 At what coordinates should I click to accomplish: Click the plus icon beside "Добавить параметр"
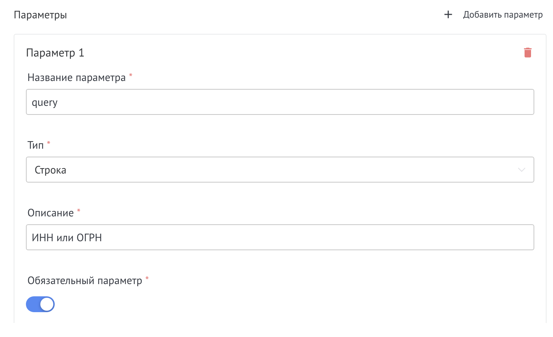tap(448, 14)
